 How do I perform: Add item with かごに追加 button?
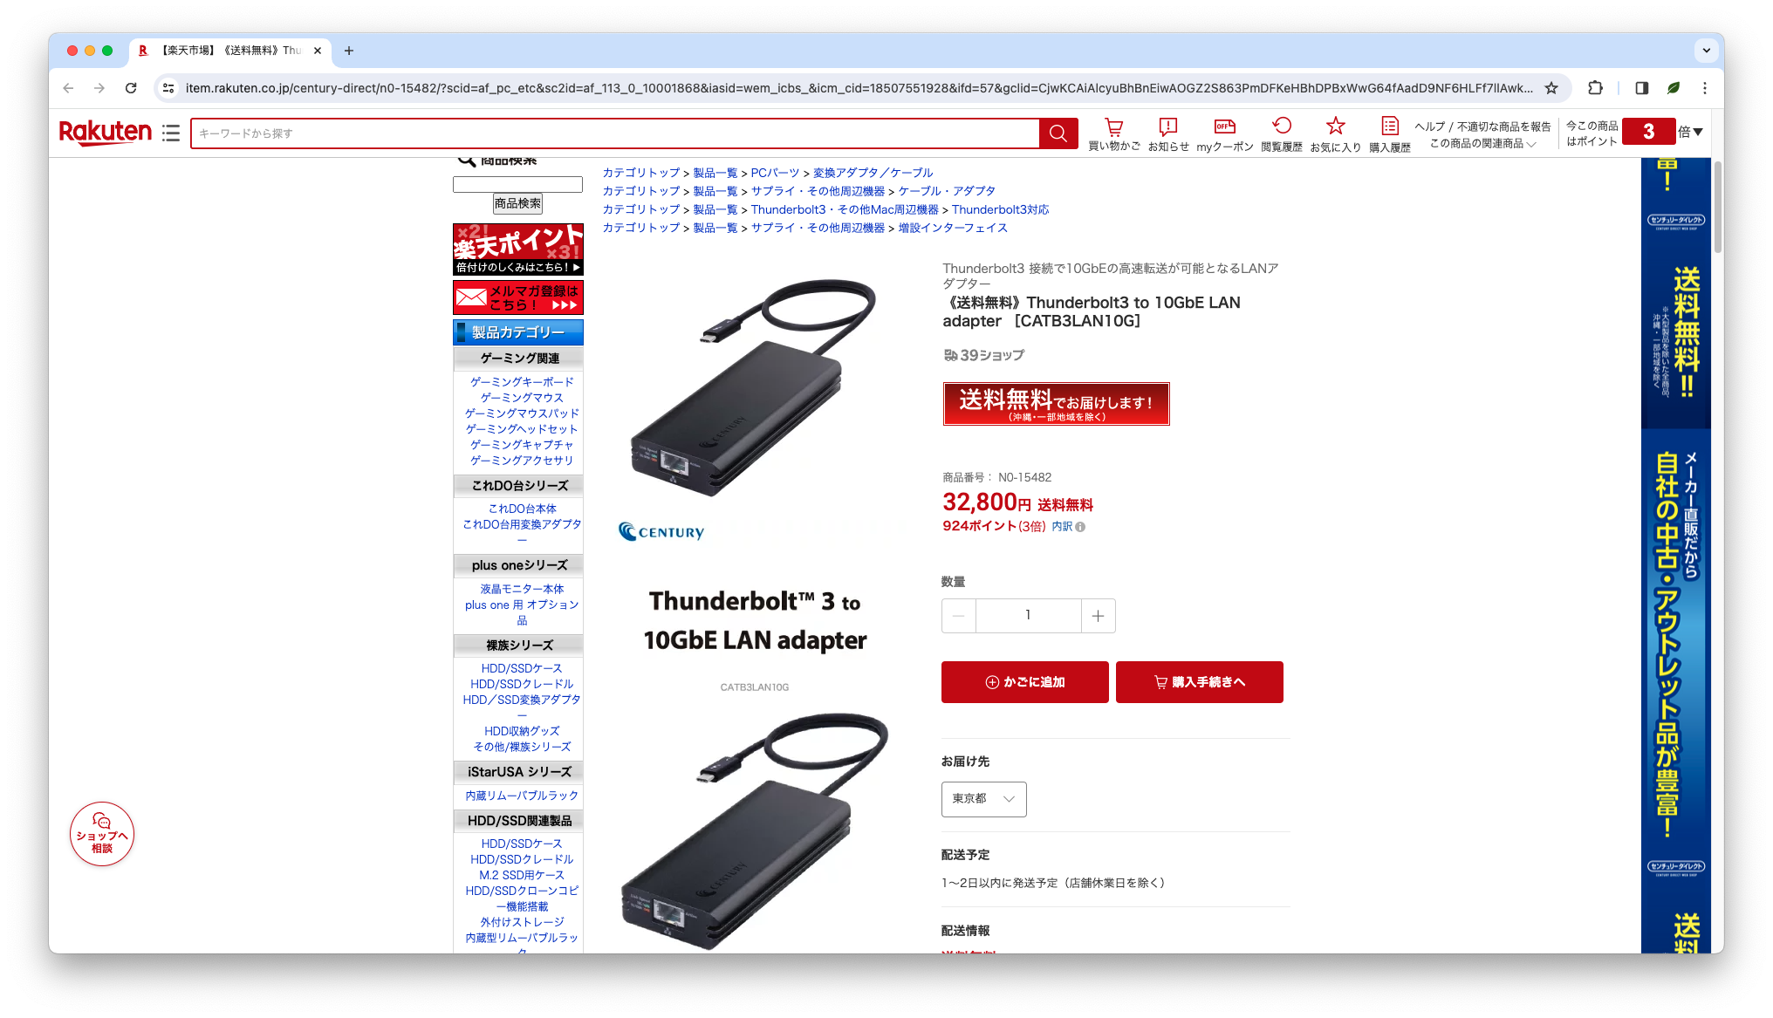click(1024, 682)
